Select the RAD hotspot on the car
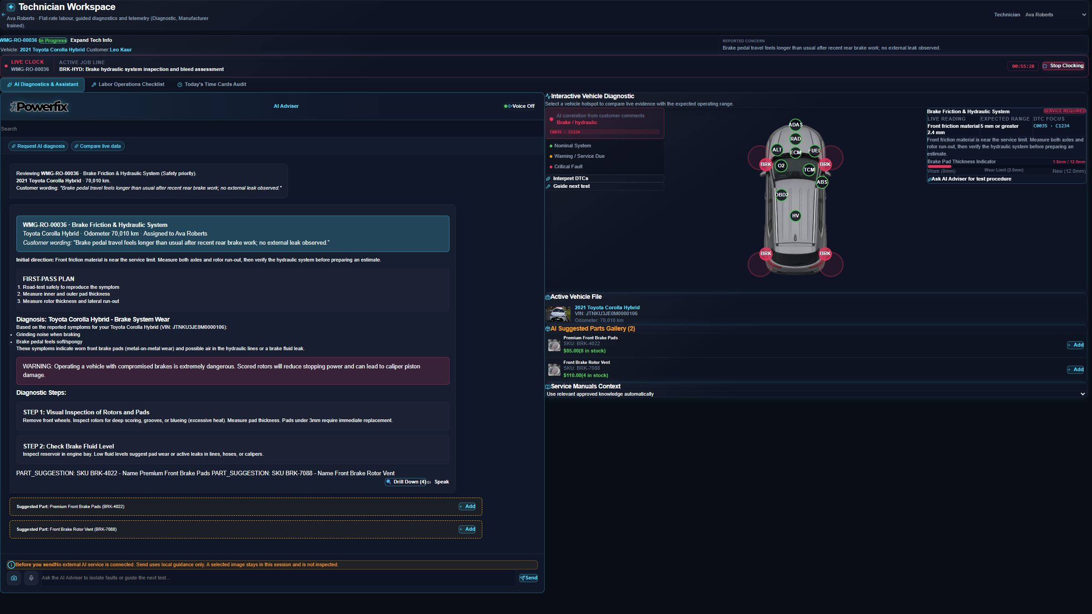The height and width of the screenshot is (614, 1092). pos(795,139)
